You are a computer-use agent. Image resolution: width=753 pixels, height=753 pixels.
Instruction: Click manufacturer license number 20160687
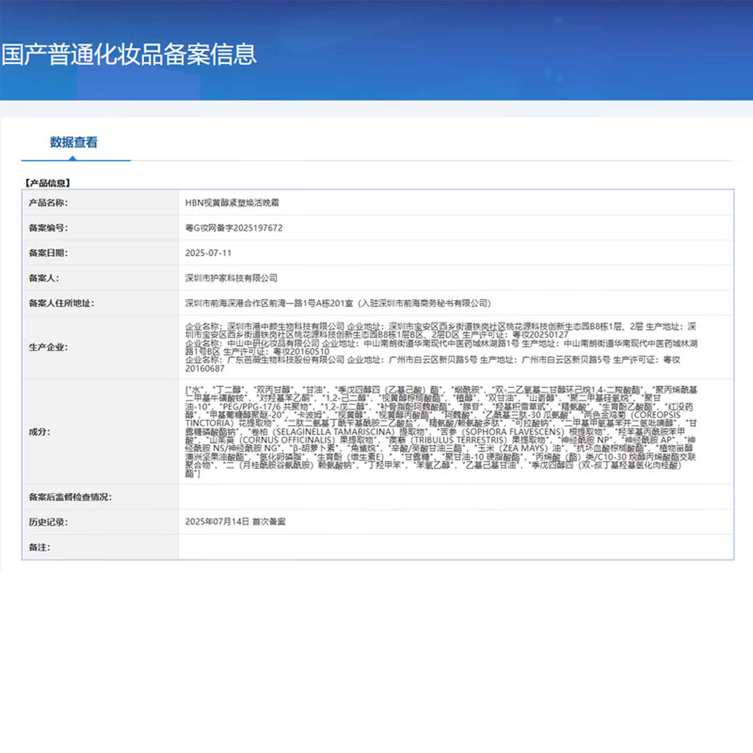coord(205,368)
